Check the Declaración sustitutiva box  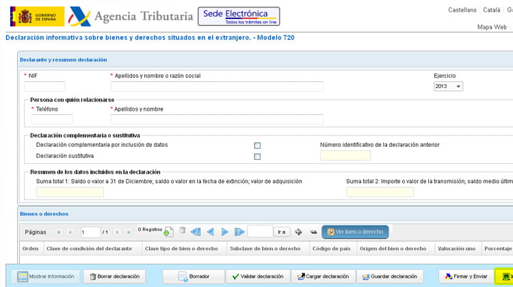point(257,156)
